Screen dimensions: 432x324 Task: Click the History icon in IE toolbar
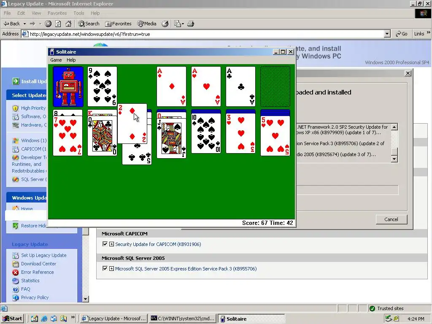(165, 24)
